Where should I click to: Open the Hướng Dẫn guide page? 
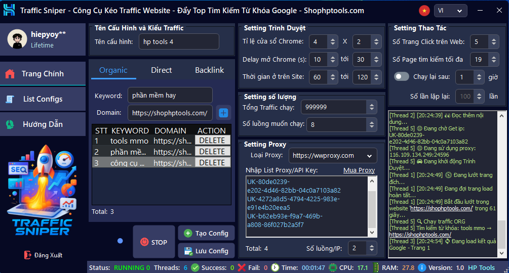click(43, 124)
